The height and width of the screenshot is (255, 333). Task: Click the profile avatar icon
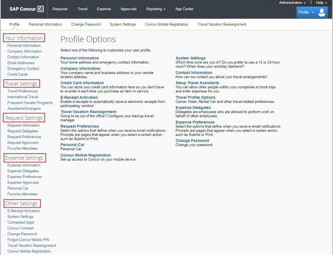[322, 12]
